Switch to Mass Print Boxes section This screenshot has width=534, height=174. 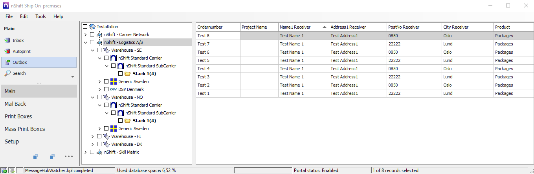25,129
